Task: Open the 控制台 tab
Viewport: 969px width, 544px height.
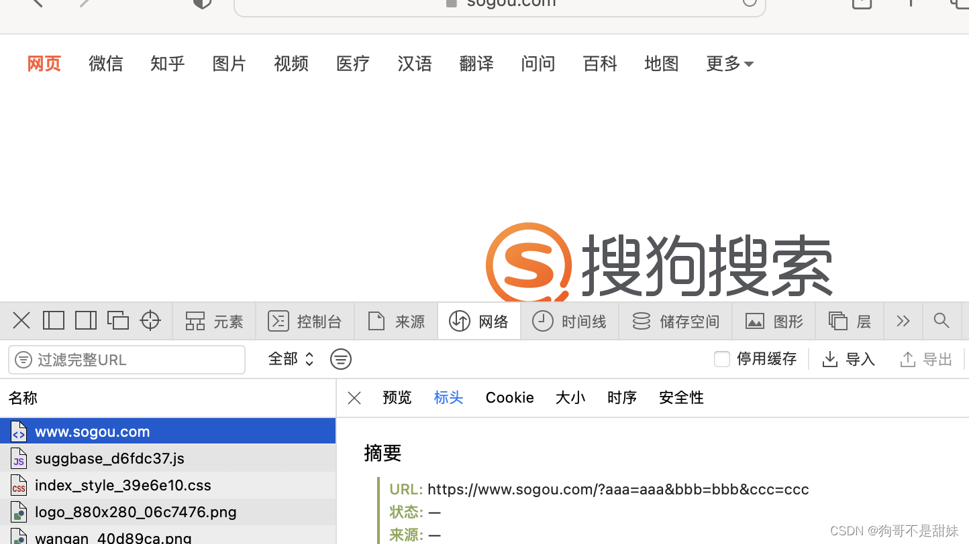Action: pyautogui.click(x=305, y=322)
